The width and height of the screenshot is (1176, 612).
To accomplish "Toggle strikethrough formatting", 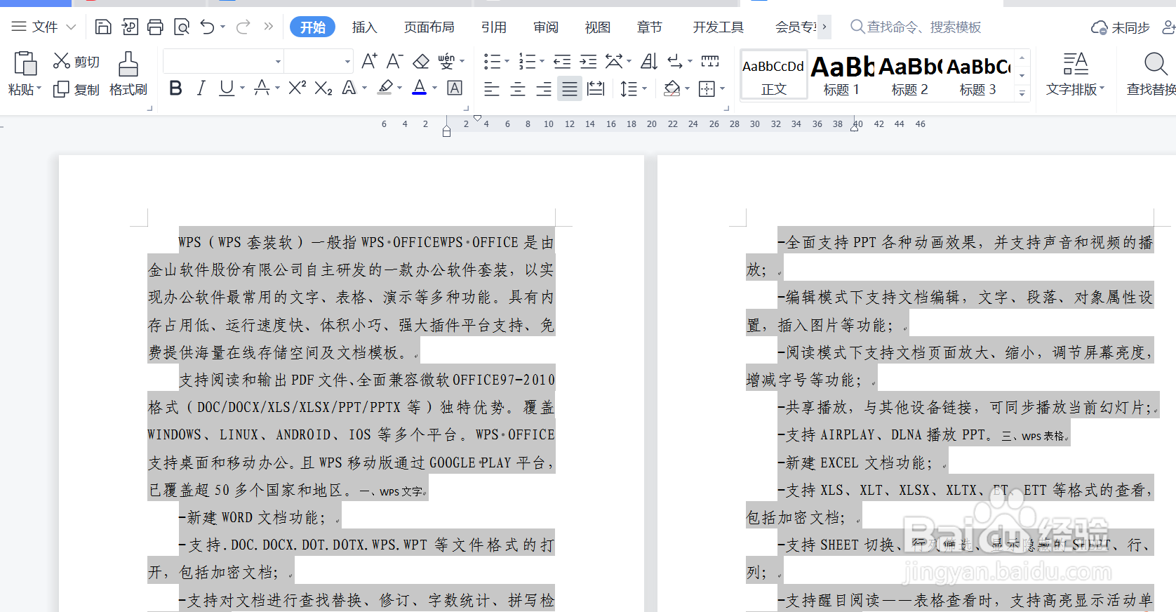I will [262, 88].
